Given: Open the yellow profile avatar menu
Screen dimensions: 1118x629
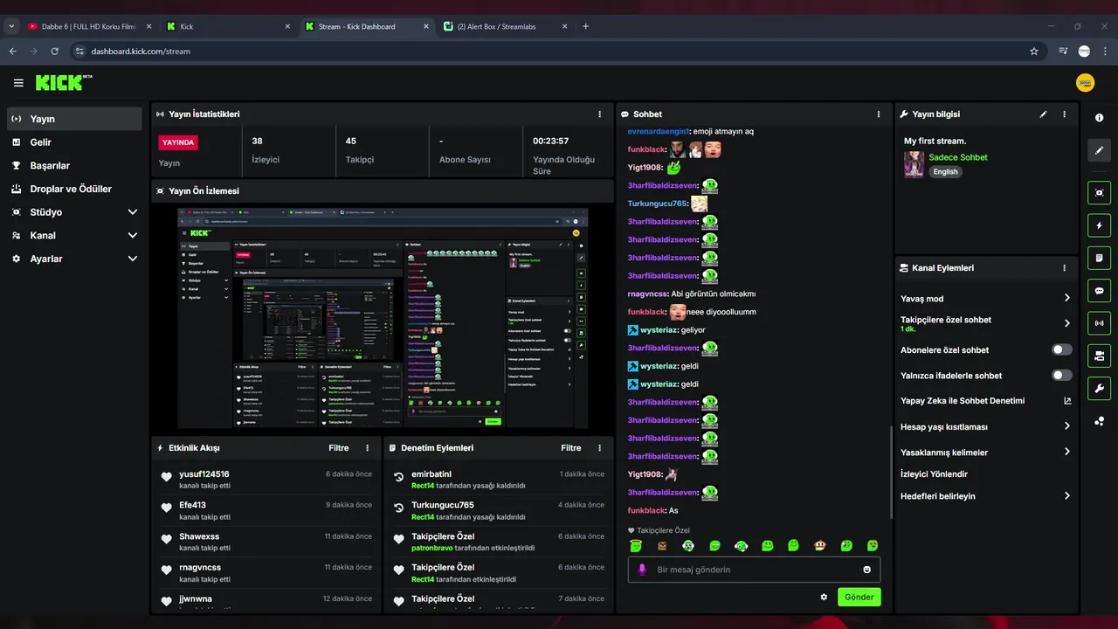Looking at the screenshot, I should click(x=1085, y=83).
